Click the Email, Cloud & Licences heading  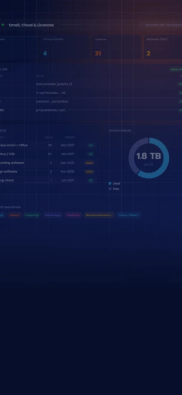point(31,25)
